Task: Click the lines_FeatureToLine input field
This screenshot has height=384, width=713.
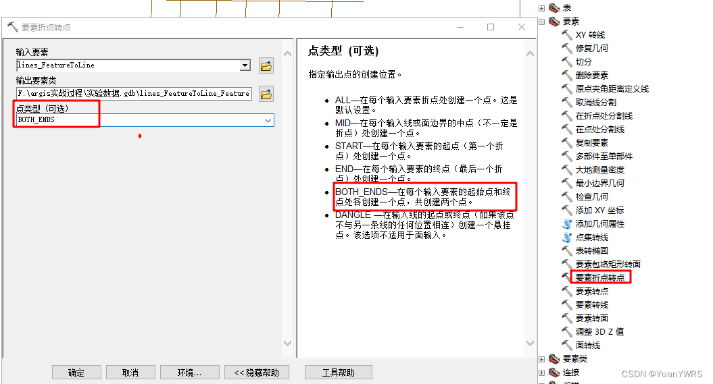Action: click(128, 65)
